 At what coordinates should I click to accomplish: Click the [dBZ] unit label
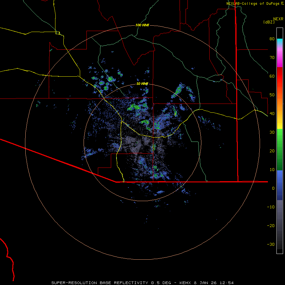269,22
